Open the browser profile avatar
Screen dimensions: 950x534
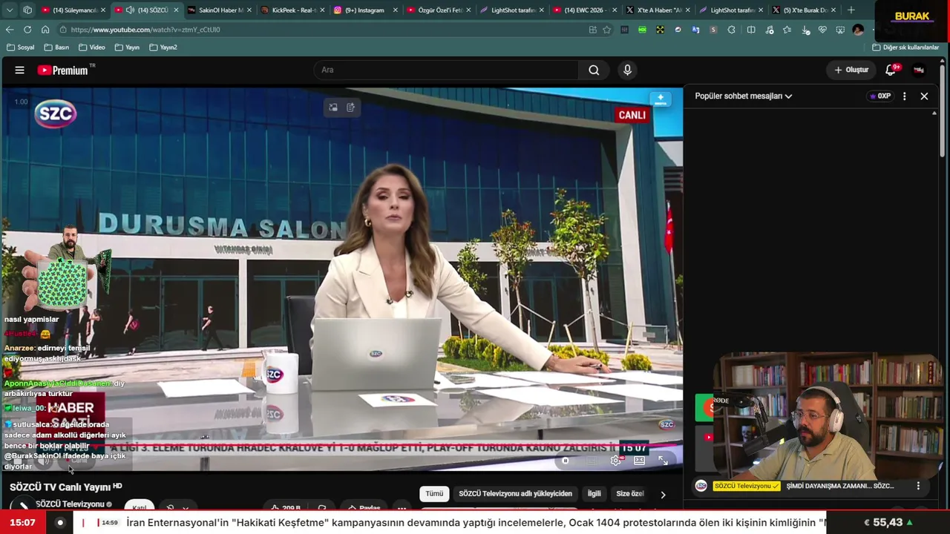(858, 30)
